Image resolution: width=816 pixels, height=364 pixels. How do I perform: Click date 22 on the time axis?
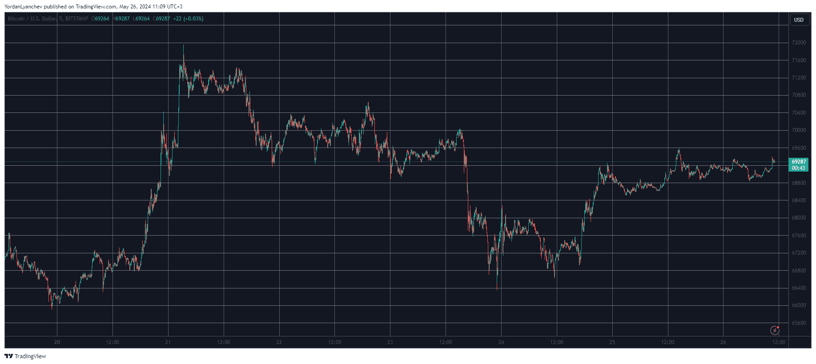click(x=279, y=342)
